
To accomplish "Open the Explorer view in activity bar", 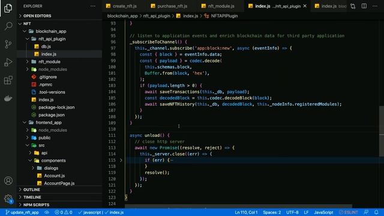I will click(x=8, y=8).
